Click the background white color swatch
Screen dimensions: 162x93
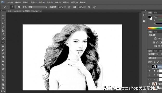(151, 19)
